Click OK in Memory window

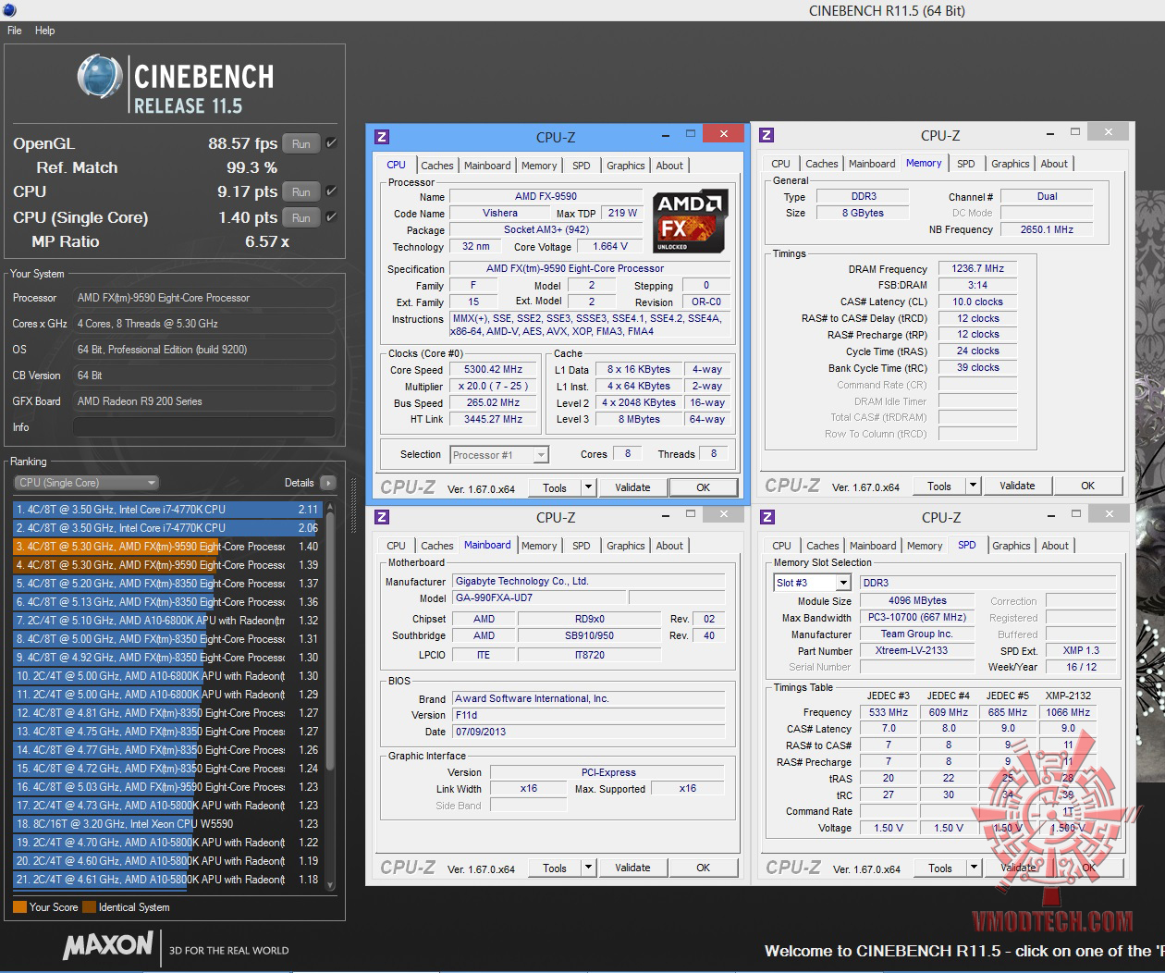(x=1087, y=486)
